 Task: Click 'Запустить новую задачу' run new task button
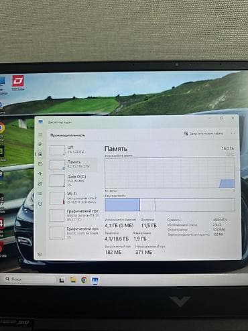coord(203,133)
